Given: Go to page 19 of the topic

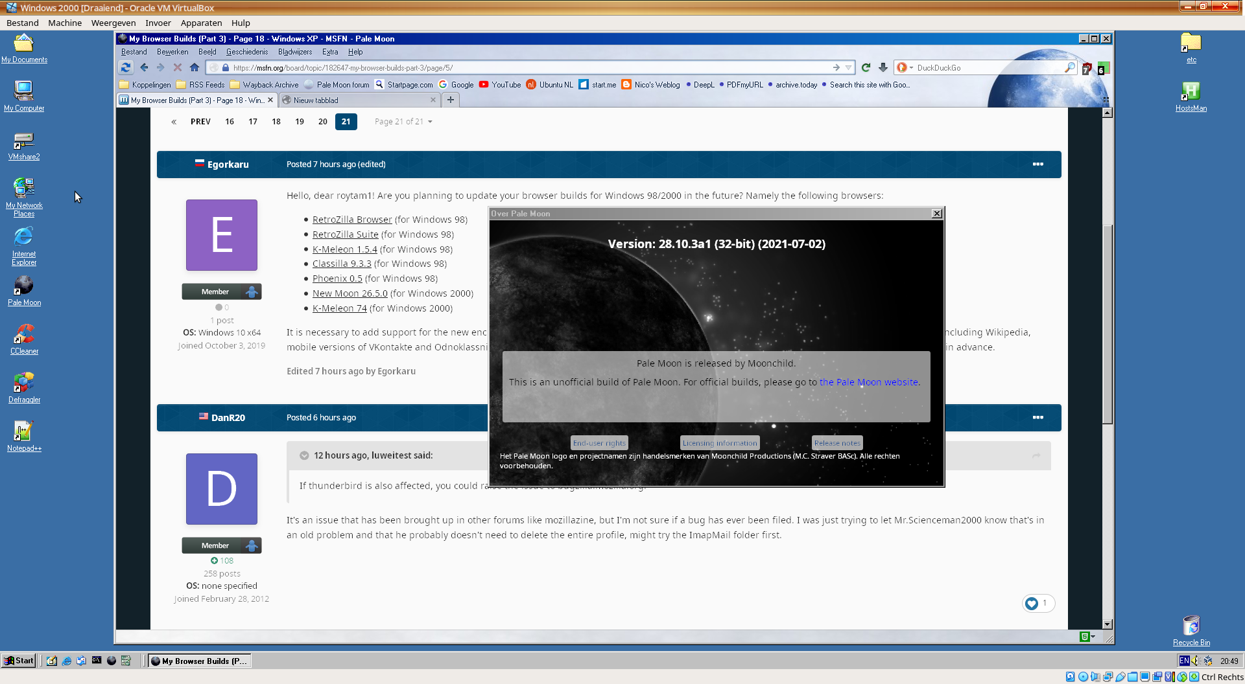Looking at the screenshot, I should [300, 122].
